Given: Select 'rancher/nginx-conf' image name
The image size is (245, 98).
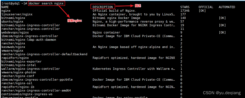Looking at the screenshot, I should [x=18, y=76].
